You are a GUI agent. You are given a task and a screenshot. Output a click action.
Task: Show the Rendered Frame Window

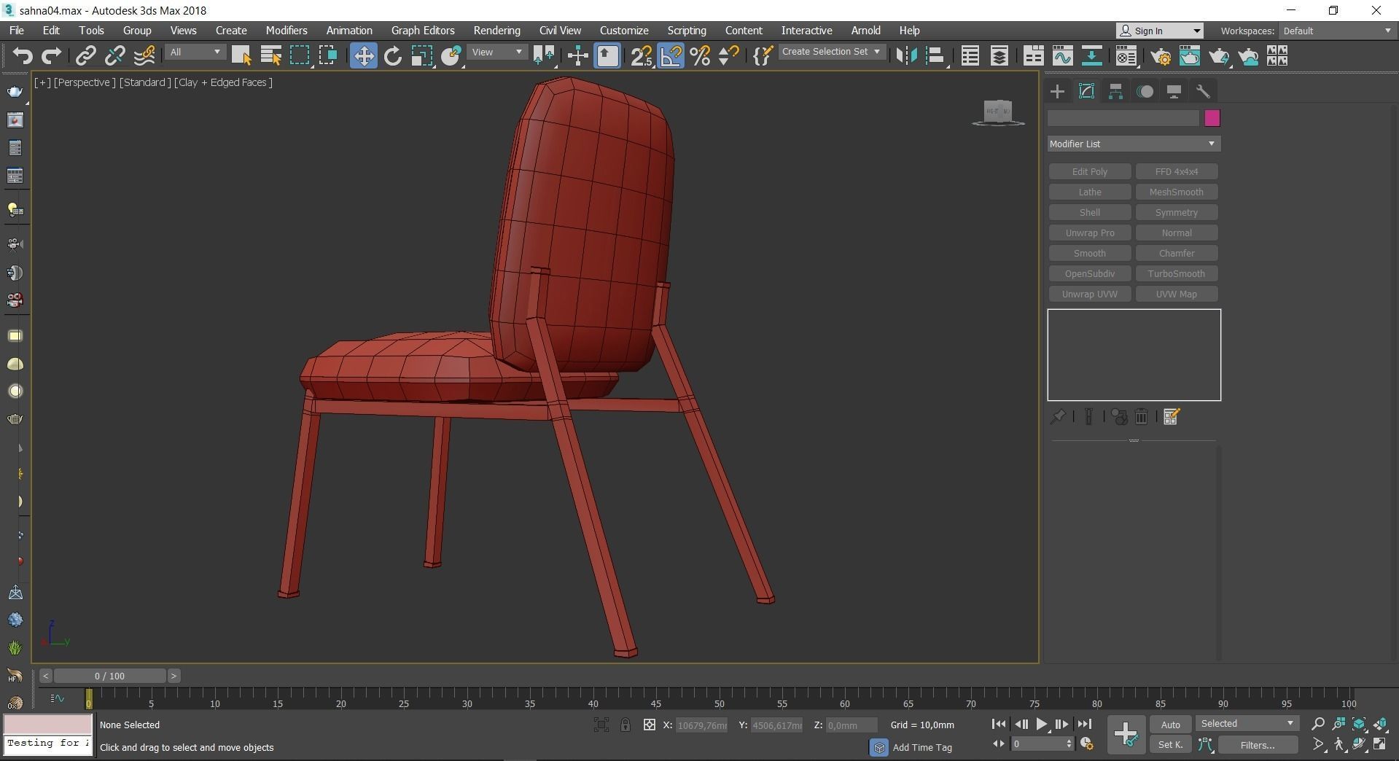point(1190,56)
